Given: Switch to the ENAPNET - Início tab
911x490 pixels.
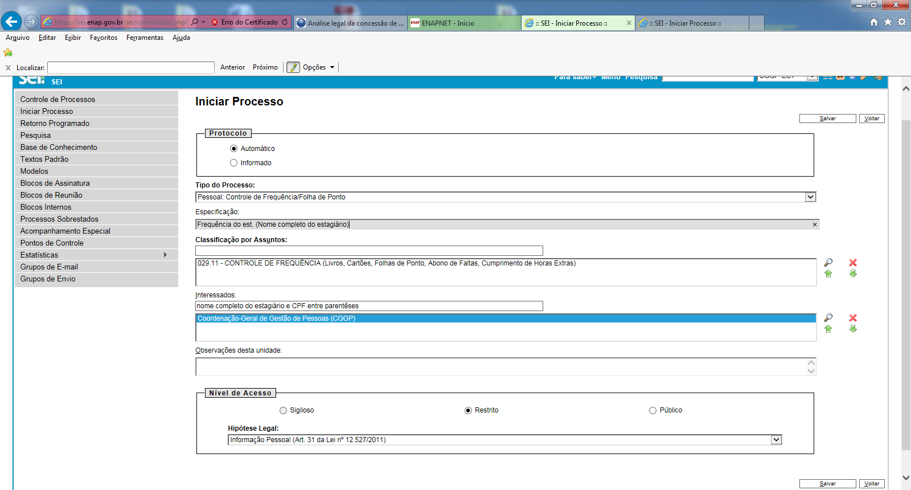Looking at the screenshot, I should pyautogui.click(x=464, y=23).
